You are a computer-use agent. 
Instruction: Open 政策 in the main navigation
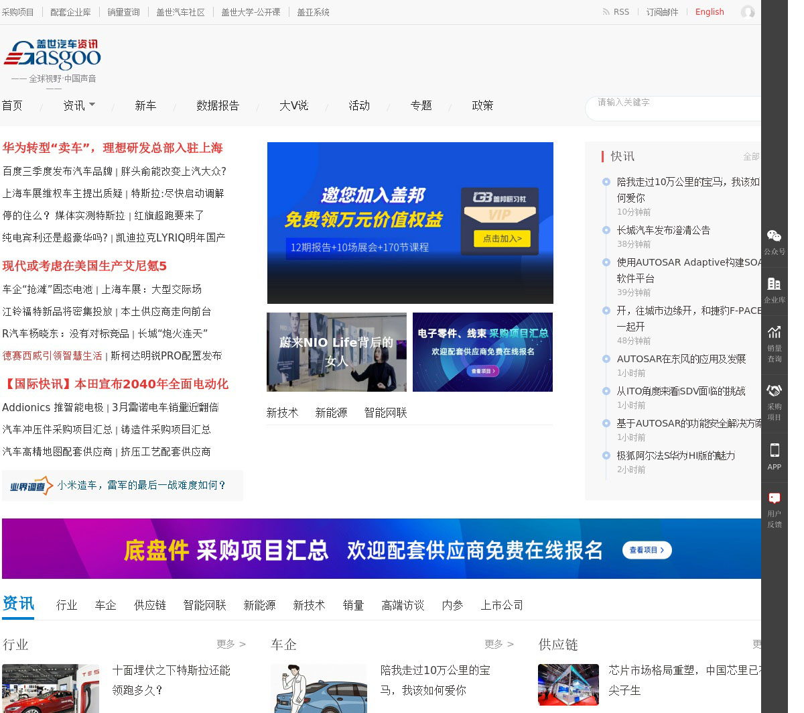point(482,105)
